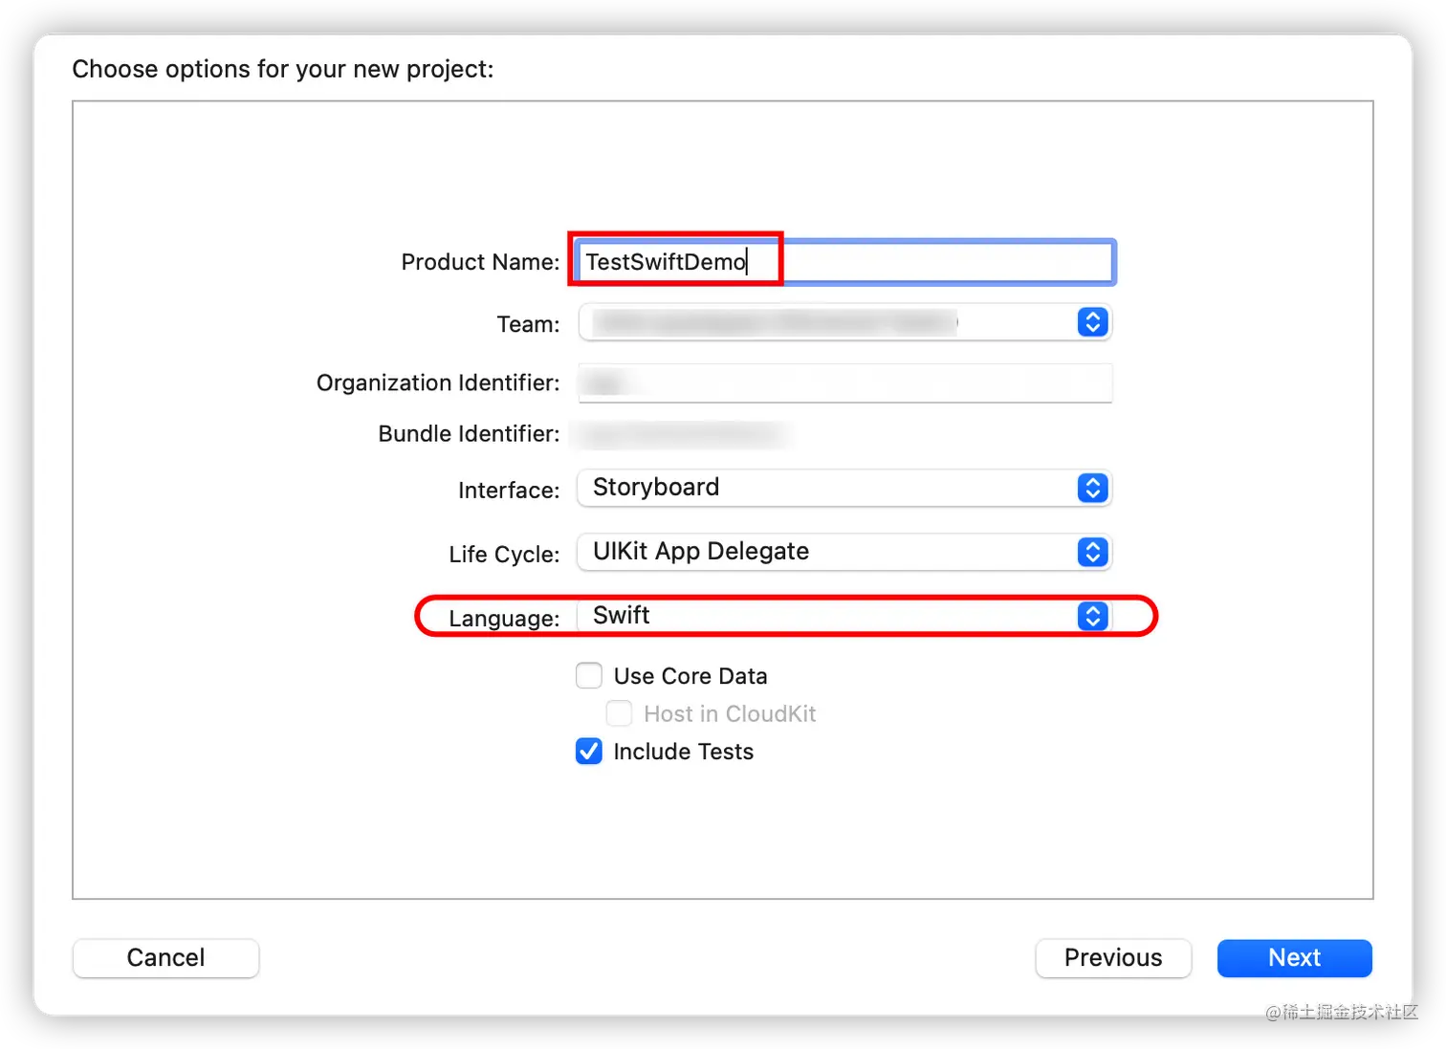Click the Language popup arrows icon
The height and width of the screenshot is (1049, 1446).
(1092, 616)
